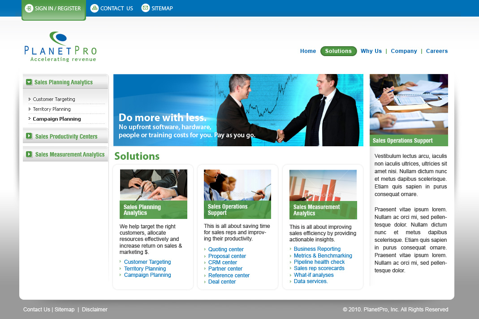Open Quoting center link
Image resolution: width=479 pixels, height=319 pixels.
(226, 249)
